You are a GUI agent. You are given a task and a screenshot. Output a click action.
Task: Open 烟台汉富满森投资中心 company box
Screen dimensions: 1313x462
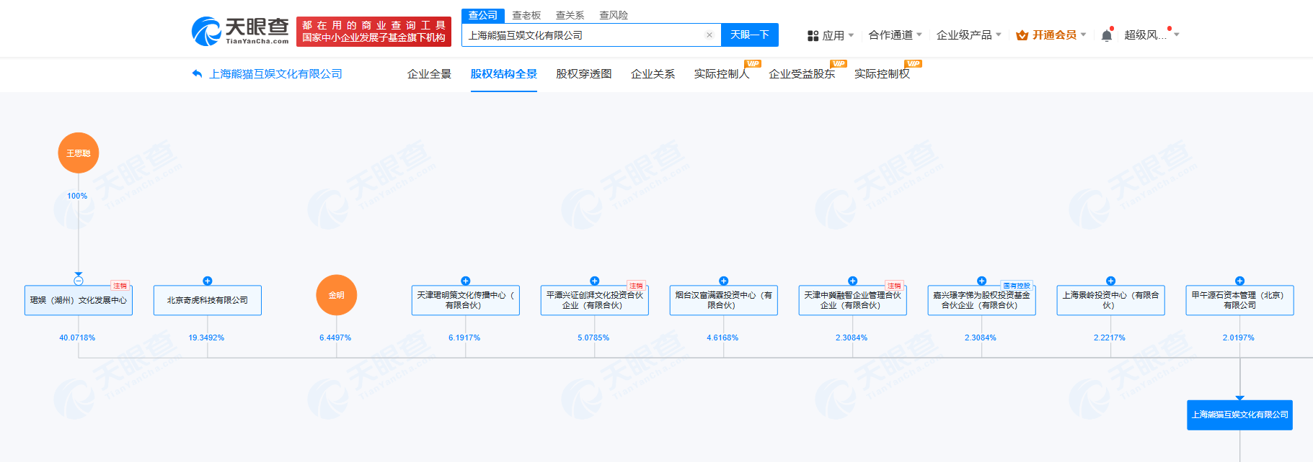click(x=724, y=300)
